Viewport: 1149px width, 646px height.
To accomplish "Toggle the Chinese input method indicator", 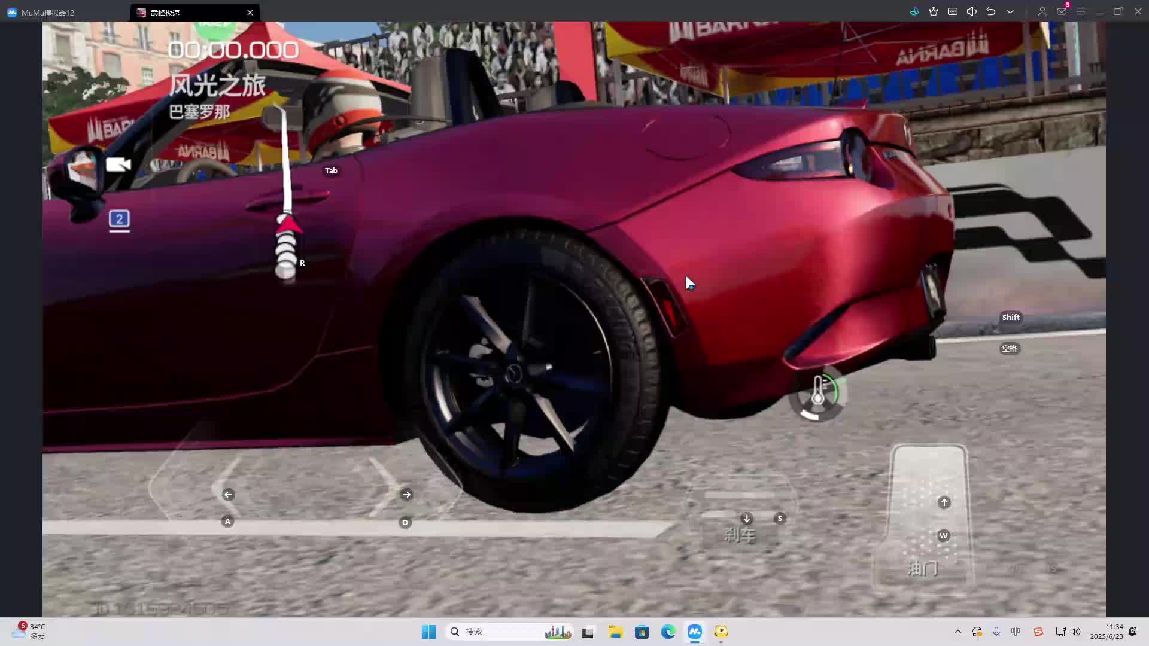I will point(1016,632).
